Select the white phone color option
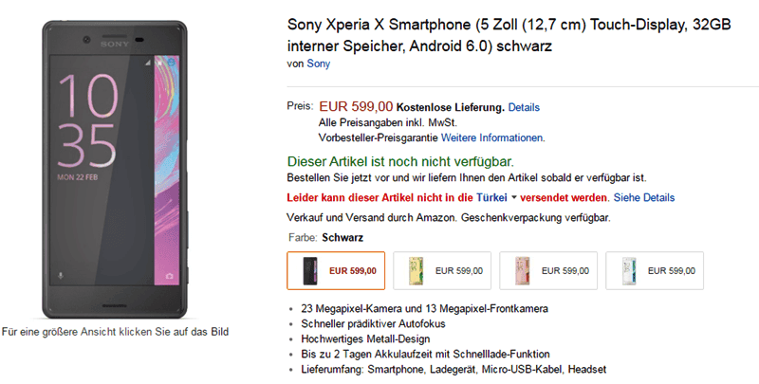Viewport: 759px width, 384px height. click(653, 271)
